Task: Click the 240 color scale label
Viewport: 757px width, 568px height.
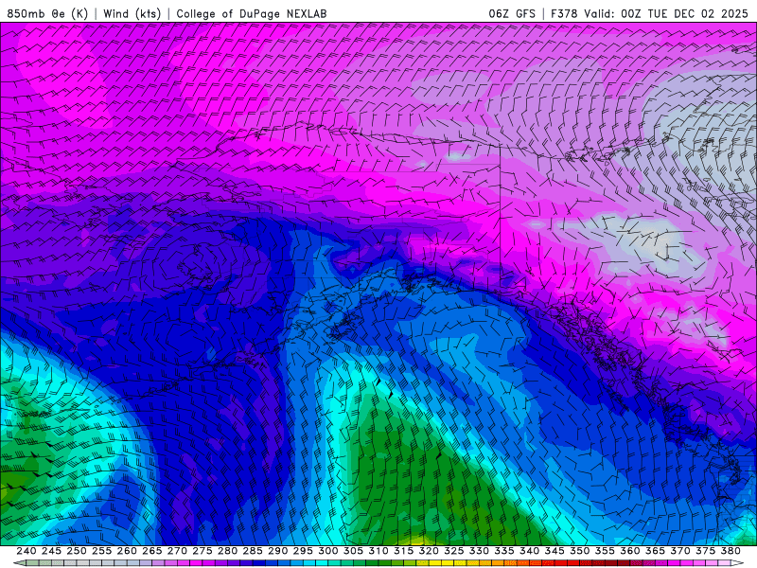Action: pos(26,551)
